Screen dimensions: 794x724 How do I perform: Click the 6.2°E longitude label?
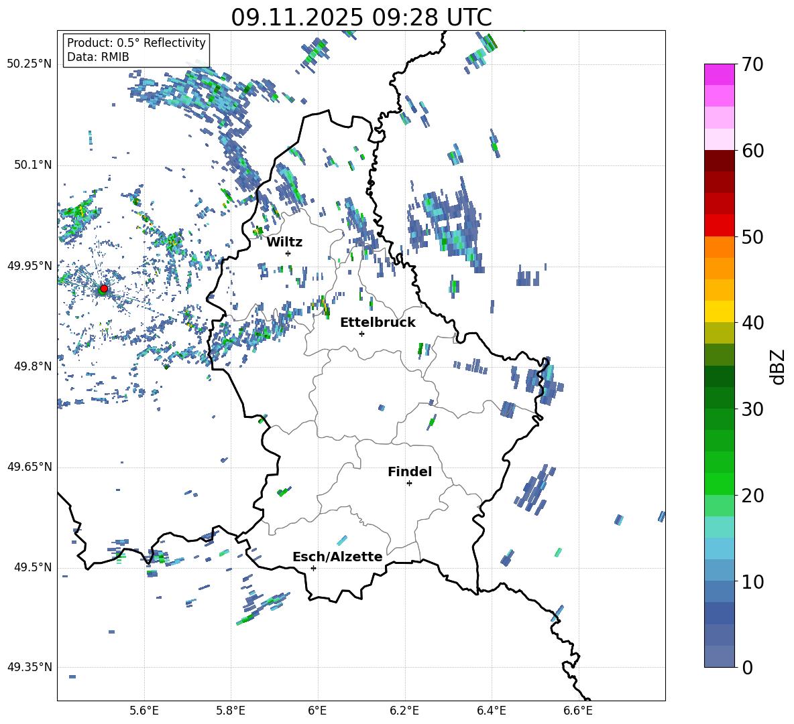[404, 711]
